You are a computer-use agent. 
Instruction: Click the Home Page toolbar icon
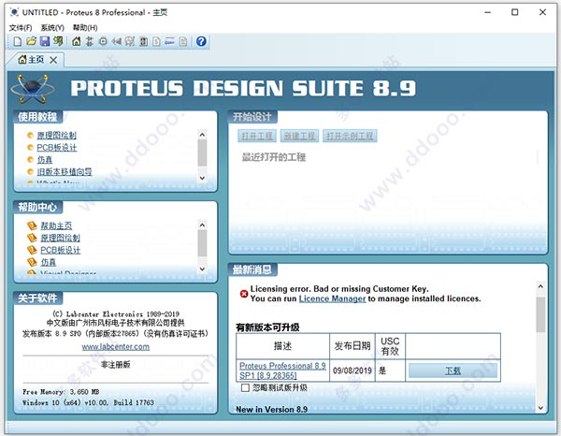[77, 41]
